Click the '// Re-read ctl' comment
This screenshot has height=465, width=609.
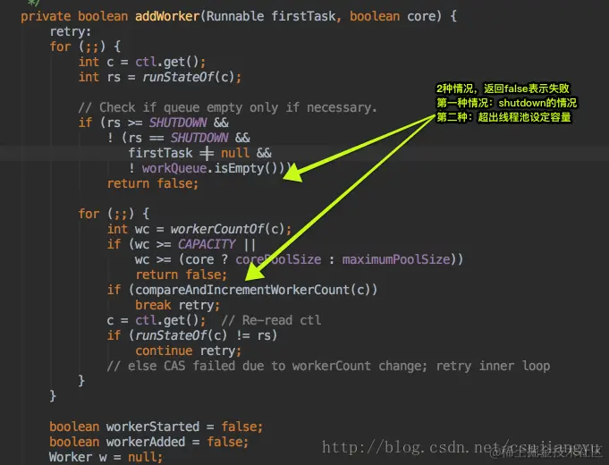(x=271, y=320)
